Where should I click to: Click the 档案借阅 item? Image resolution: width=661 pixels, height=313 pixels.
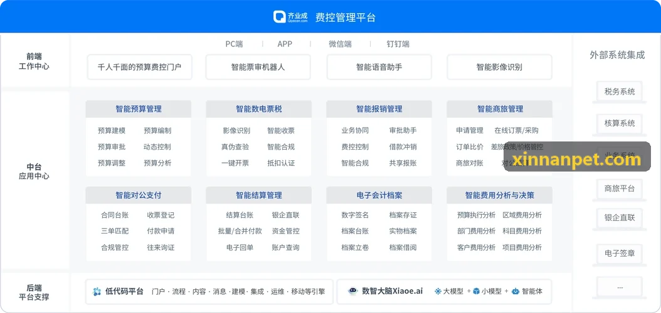tap(403, 248)
